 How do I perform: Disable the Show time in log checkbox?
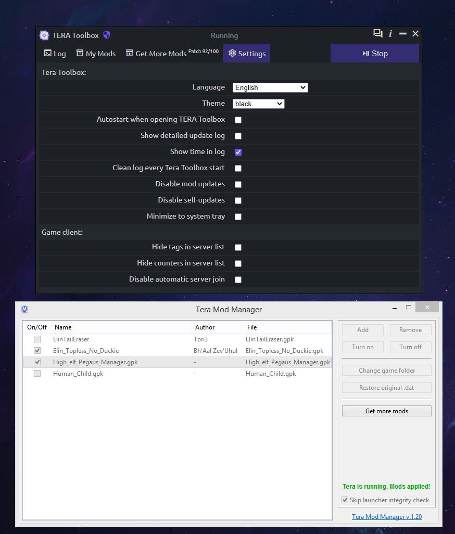coord(238,152)
